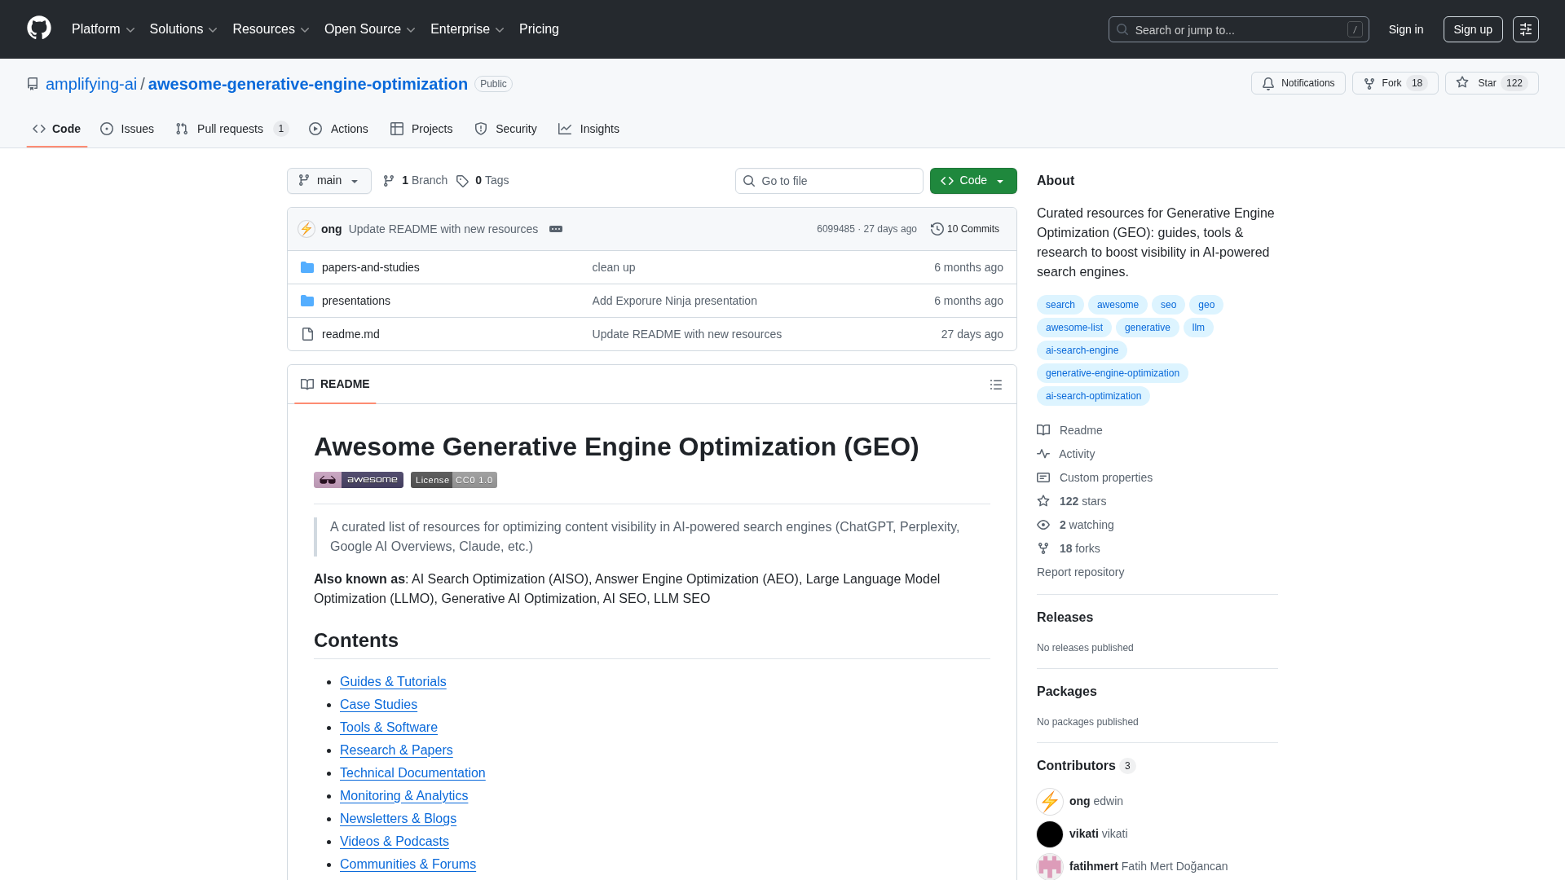The width and height of the screenshot is (1565, 880).
Task: Open the main branch selector dropdown
Action: pos(328,181)
